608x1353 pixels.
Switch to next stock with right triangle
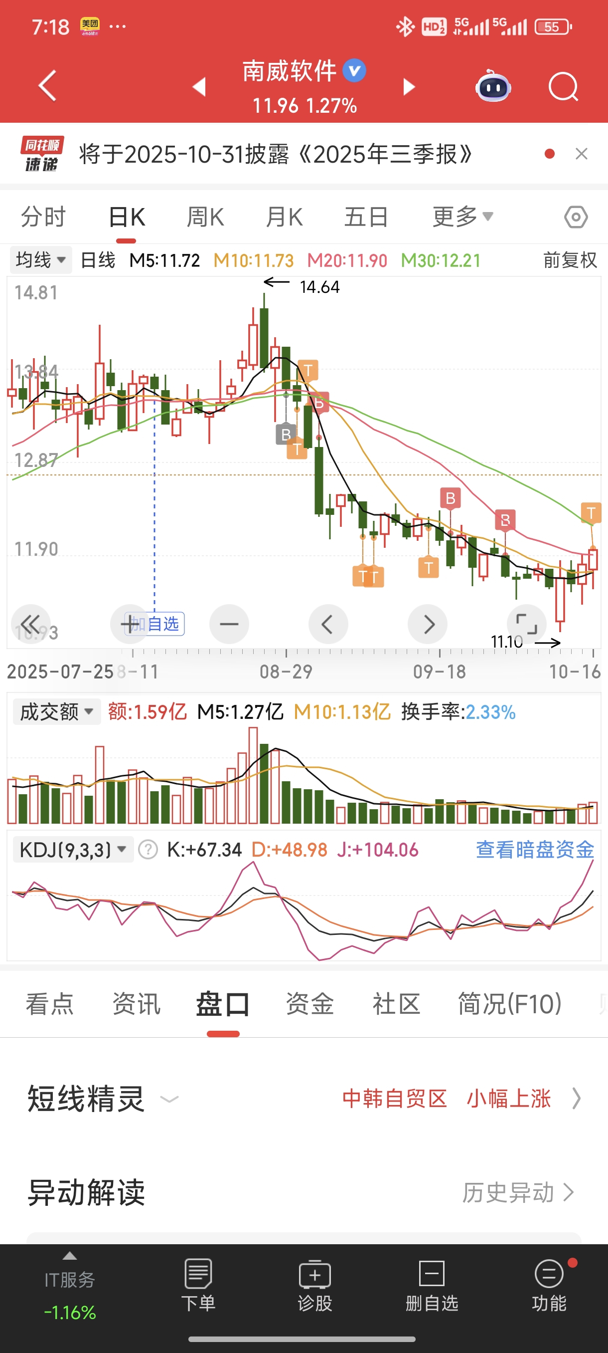tap(409, 87)
